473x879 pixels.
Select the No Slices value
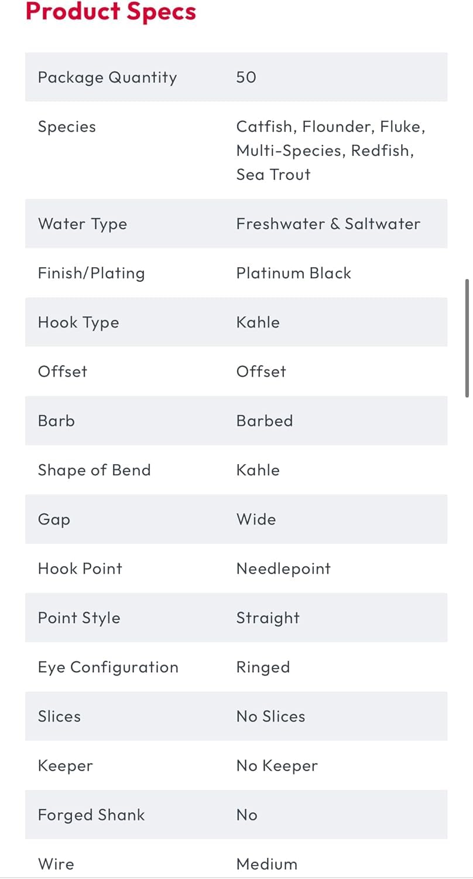271,716
